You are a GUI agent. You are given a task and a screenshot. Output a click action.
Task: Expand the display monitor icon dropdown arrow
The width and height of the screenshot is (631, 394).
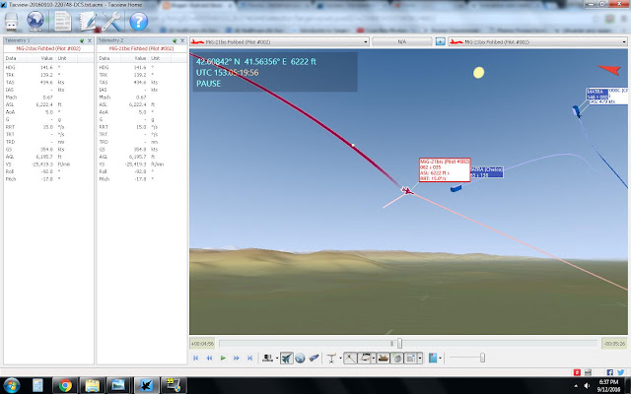[277, 359]
